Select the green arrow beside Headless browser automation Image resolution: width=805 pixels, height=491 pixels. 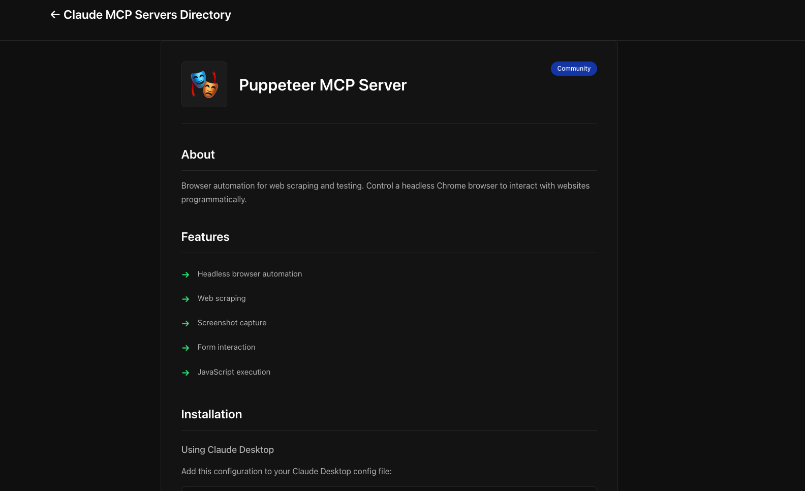185,274
